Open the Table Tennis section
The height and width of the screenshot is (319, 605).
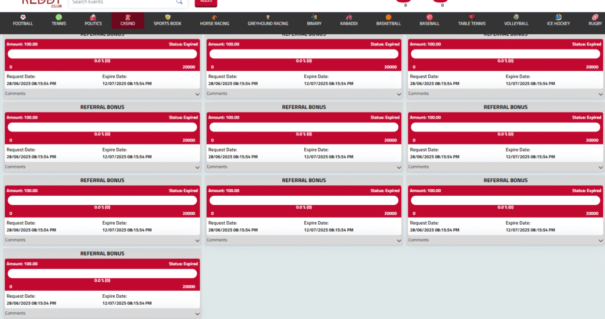pos(471,21)
